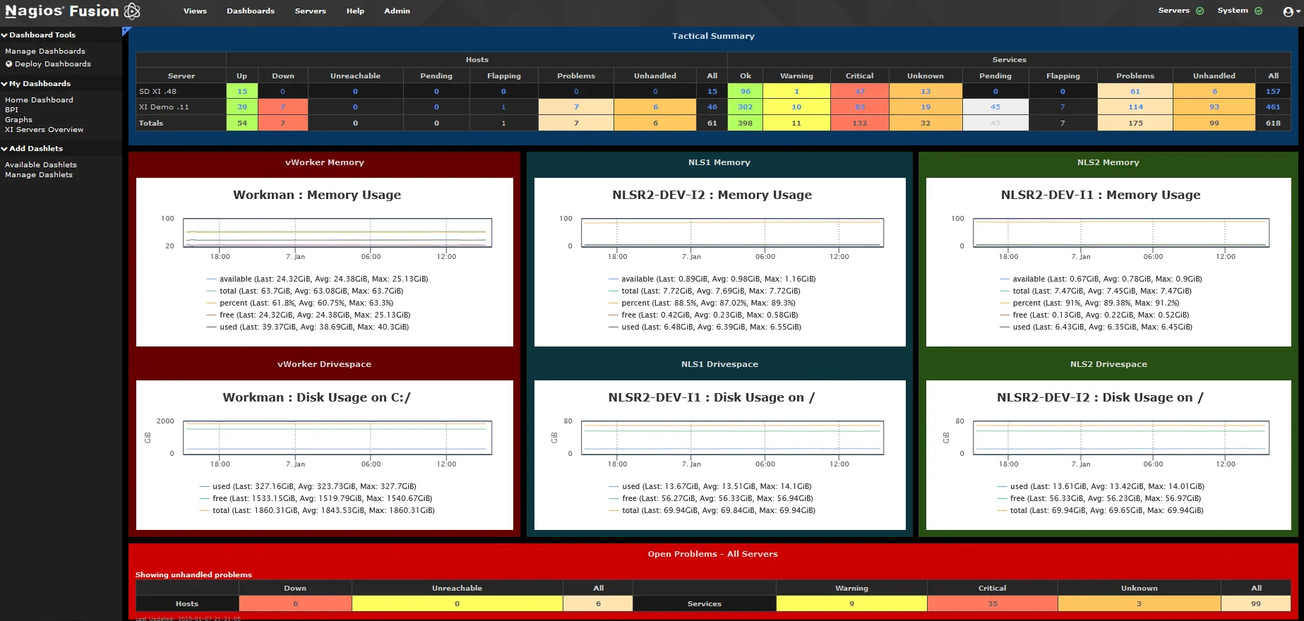The width and height of the screenshot is (1304, 621).
Task: Open the Admin menu in top bar
Action: [x=397, y=11]
